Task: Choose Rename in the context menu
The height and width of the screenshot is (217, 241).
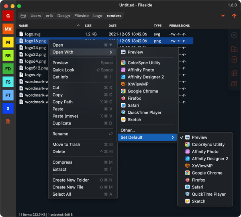Action: tap(83, 134)
